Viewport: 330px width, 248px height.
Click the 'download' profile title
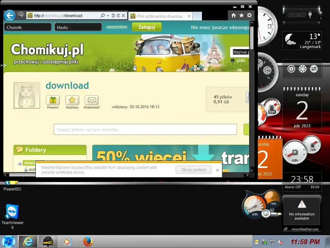point(67,85)
